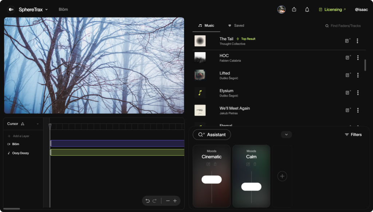Open the user avatar picture

pos(282,9)
